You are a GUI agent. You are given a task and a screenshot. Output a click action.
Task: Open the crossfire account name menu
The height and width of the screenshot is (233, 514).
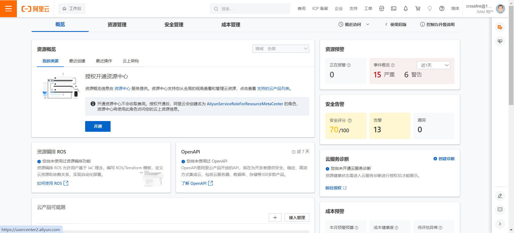click(x=479, y=6)
